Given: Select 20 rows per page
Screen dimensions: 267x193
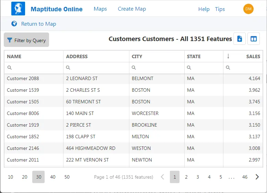Looking at the screenshot, I should point(25,177).
